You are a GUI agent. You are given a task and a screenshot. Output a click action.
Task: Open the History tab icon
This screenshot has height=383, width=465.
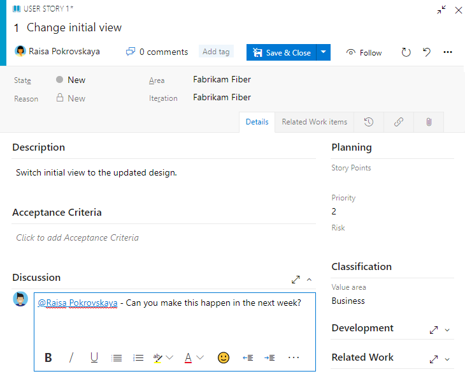369,122
